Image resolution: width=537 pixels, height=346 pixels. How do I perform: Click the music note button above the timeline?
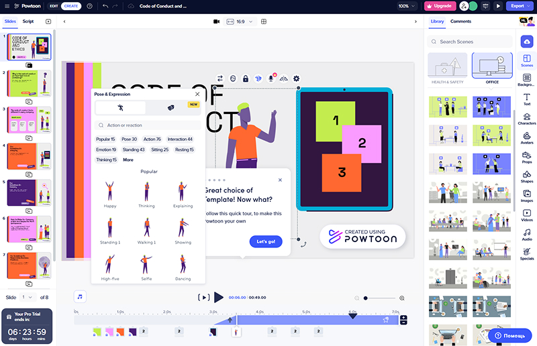point(80,296)
